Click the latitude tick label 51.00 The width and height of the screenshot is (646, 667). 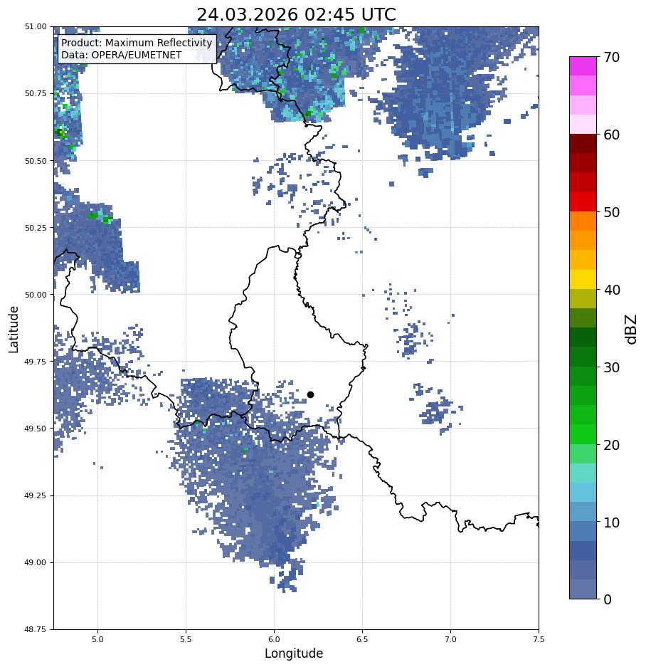click(36, 26)
